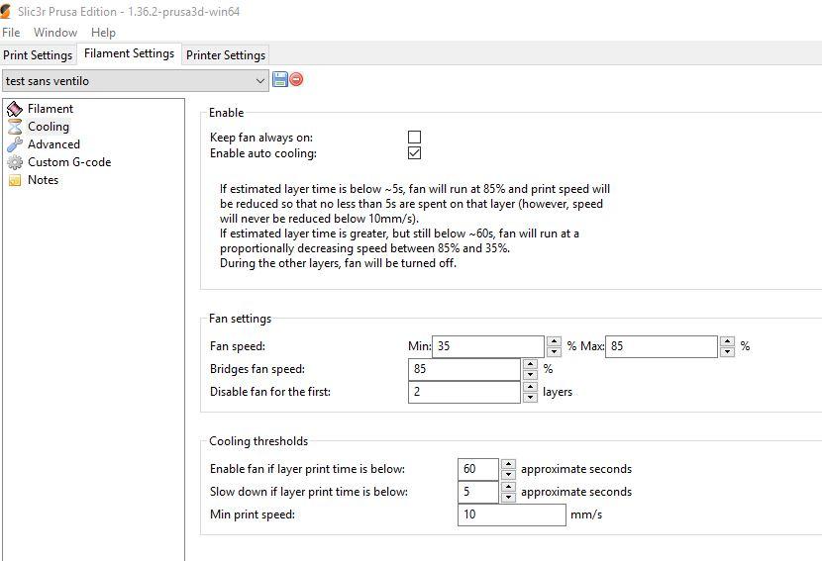Click the Enable fan threshold field showing 60

pos(478,469)
